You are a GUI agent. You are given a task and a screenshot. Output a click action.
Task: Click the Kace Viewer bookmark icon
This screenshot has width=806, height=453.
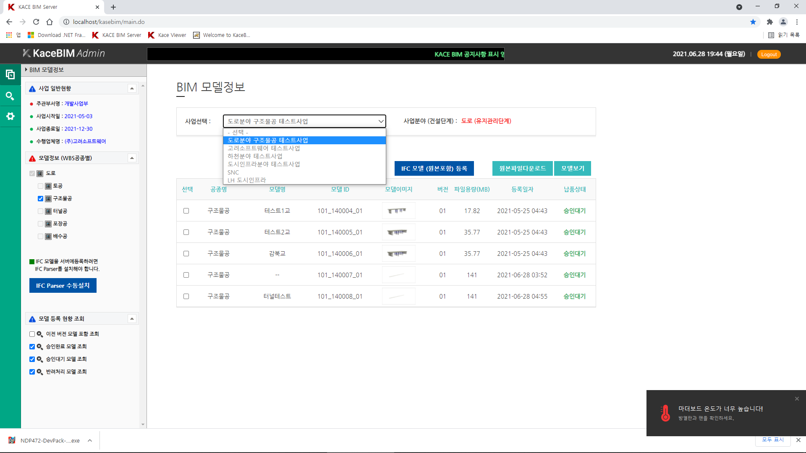tap(152, 35)
